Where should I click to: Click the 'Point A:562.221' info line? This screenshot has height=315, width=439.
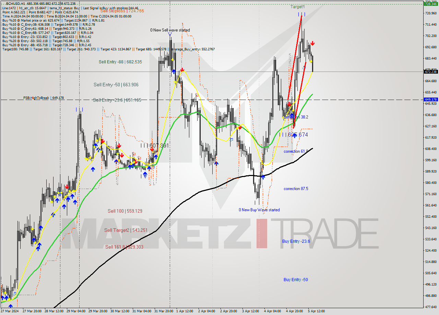pyautogui.click(x=40, y=12)
